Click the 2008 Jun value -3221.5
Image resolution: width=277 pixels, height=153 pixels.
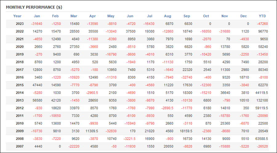[x=129, y=139]
